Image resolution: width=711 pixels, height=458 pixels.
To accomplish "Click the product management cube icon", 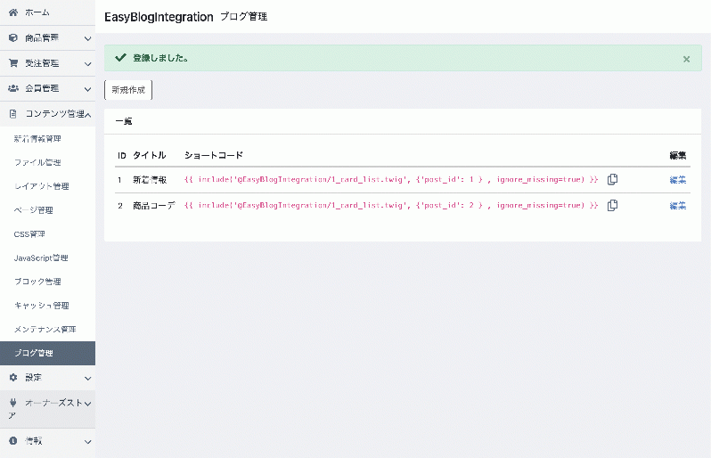I will tap(12, 38).
